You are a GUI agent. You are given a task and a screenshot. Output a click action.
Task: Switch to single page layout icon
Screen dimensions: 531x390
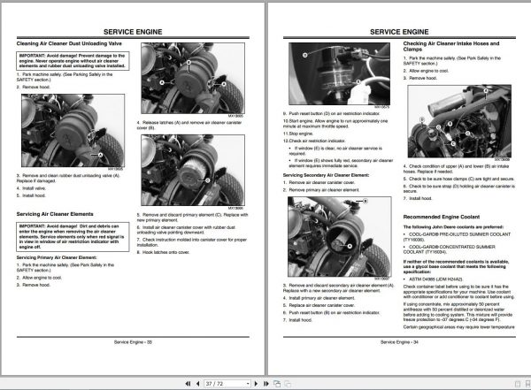click(518, 384)
